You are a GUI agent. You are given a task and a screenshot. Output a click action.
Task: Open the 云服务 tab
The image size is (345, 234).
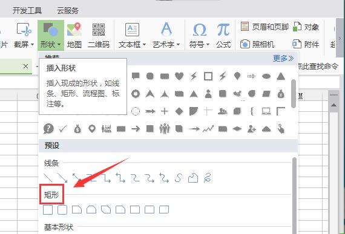pyautogui.click(x=68, y=10)
